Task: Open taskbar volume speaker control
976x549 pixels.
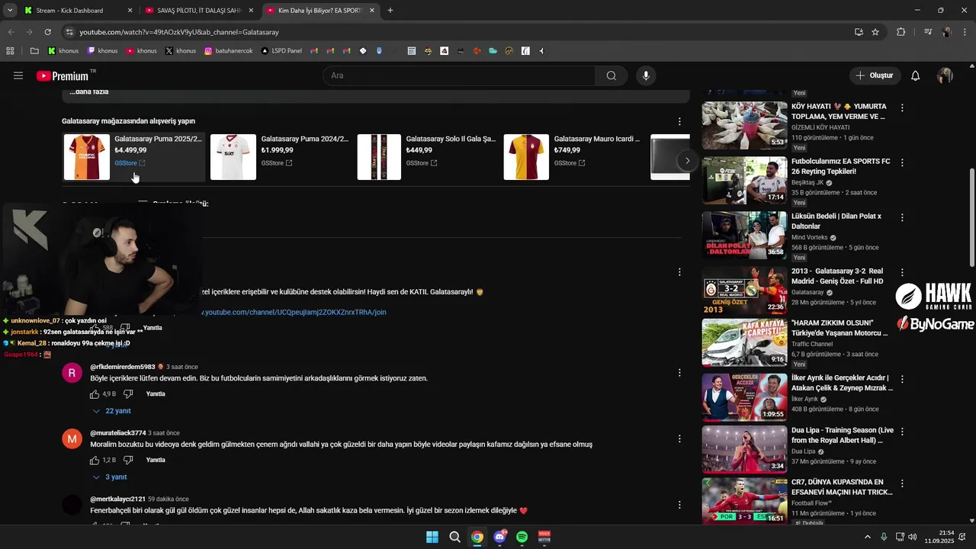Action: coord(913,537)
